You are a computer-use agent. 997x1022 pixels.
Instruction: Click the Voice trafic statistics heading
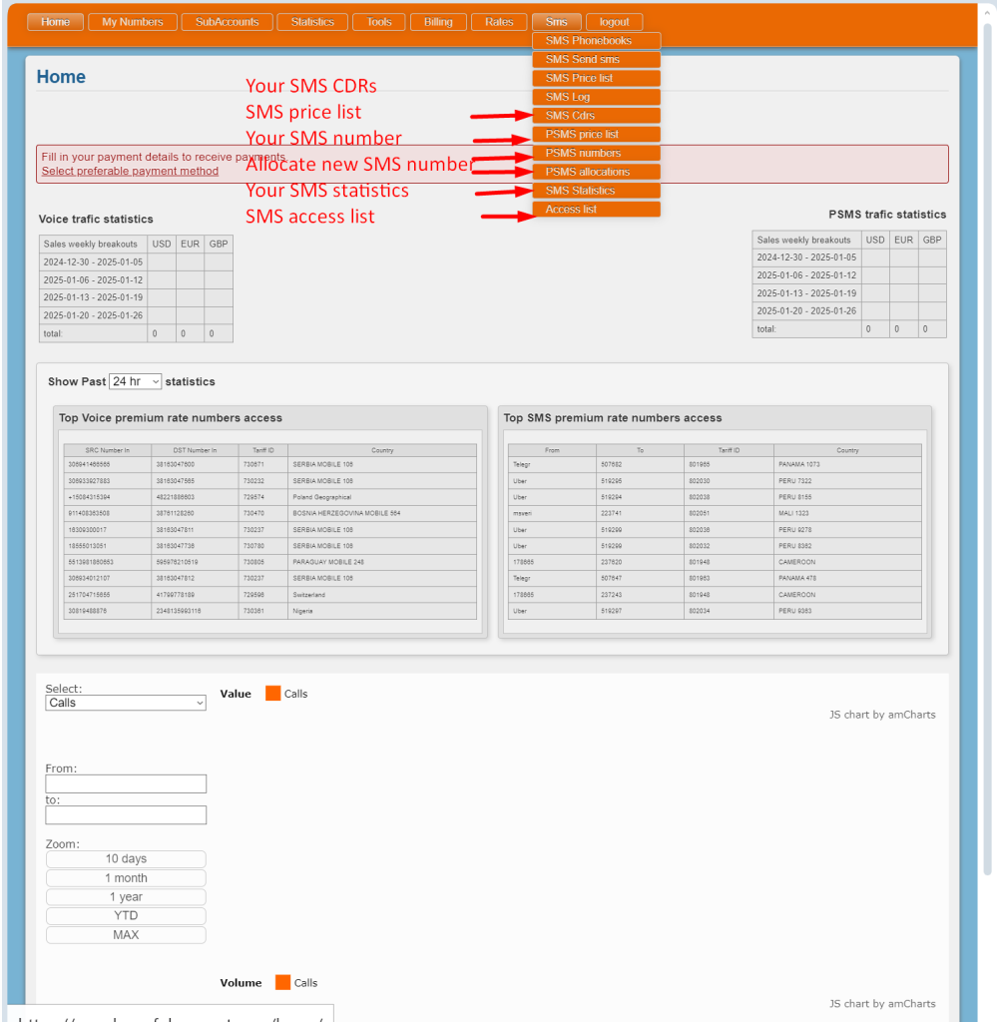coord(96,219)
